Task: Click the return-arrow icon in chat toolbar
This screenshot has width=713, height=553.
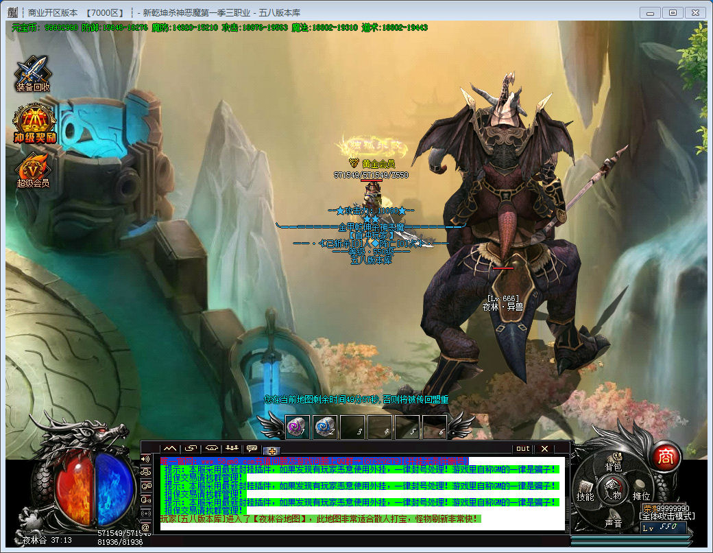Action: (x=191, y=448)
